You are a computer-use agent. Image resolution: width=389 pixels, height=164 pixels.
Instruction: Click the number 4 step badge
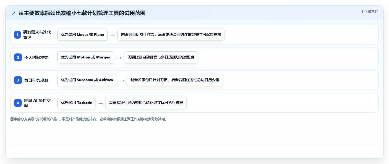[18, 103]
